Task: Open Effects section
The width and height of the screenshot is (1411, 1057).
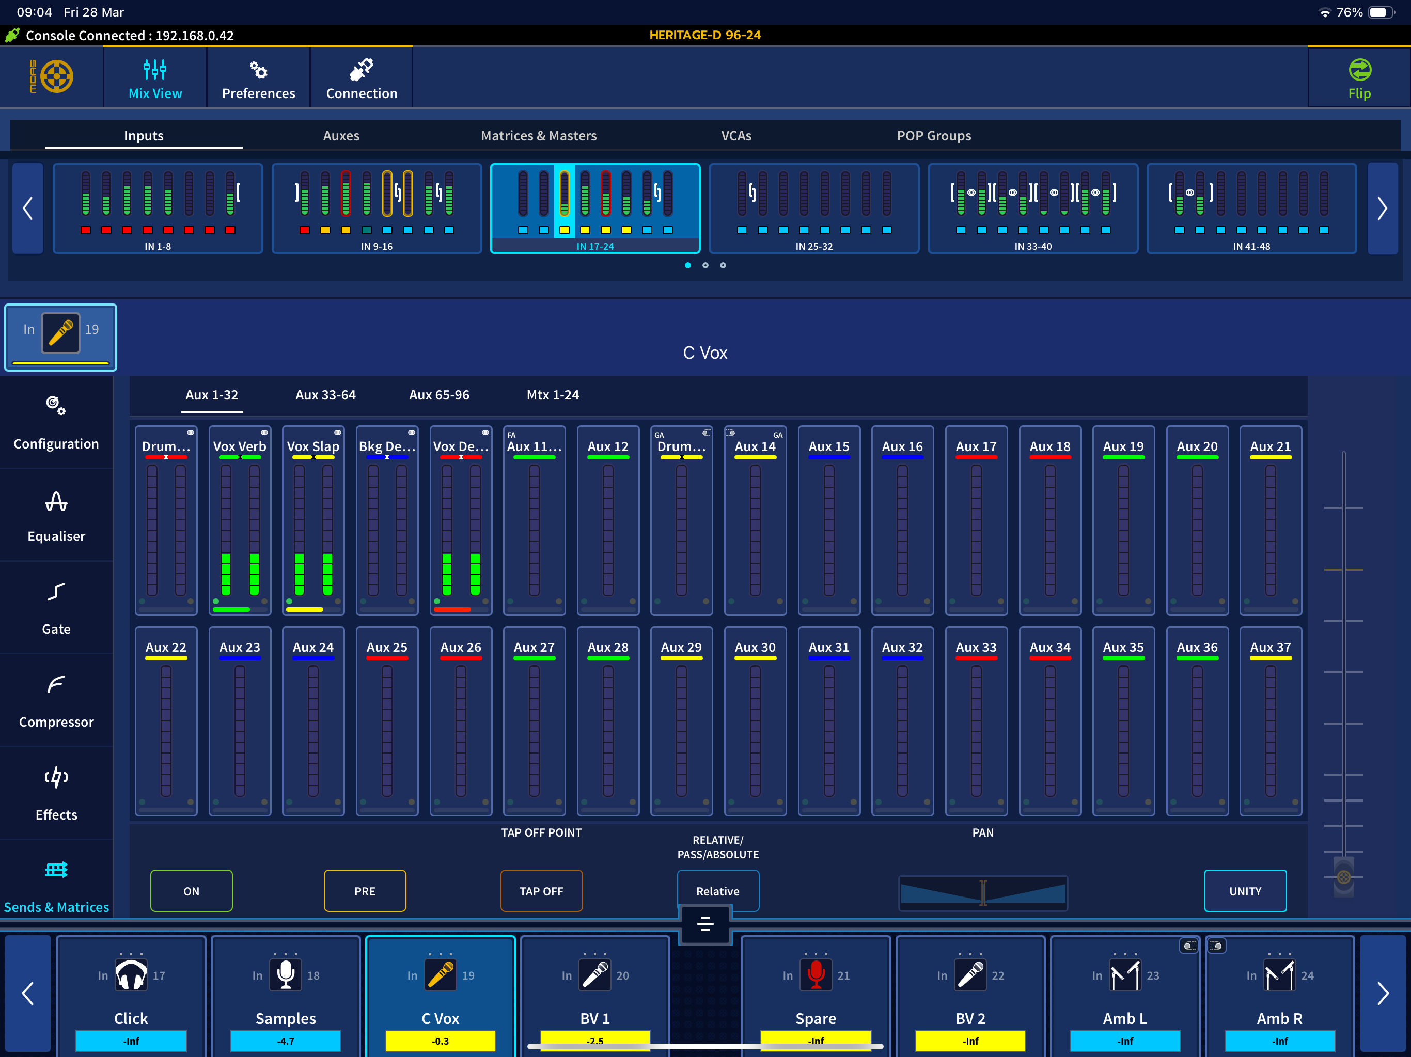Action: [x=56, y=793]
